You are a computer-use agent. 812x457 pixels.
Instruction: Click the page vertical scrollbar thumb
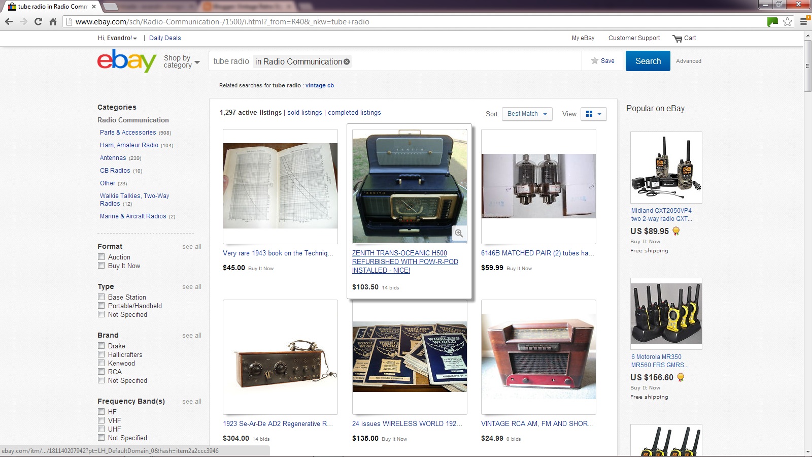(x=807, y=66)
